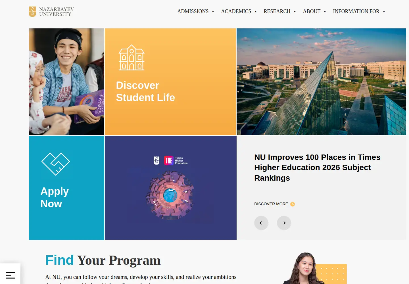Expand the Admissions dropdown arrow

coord(213,12)
